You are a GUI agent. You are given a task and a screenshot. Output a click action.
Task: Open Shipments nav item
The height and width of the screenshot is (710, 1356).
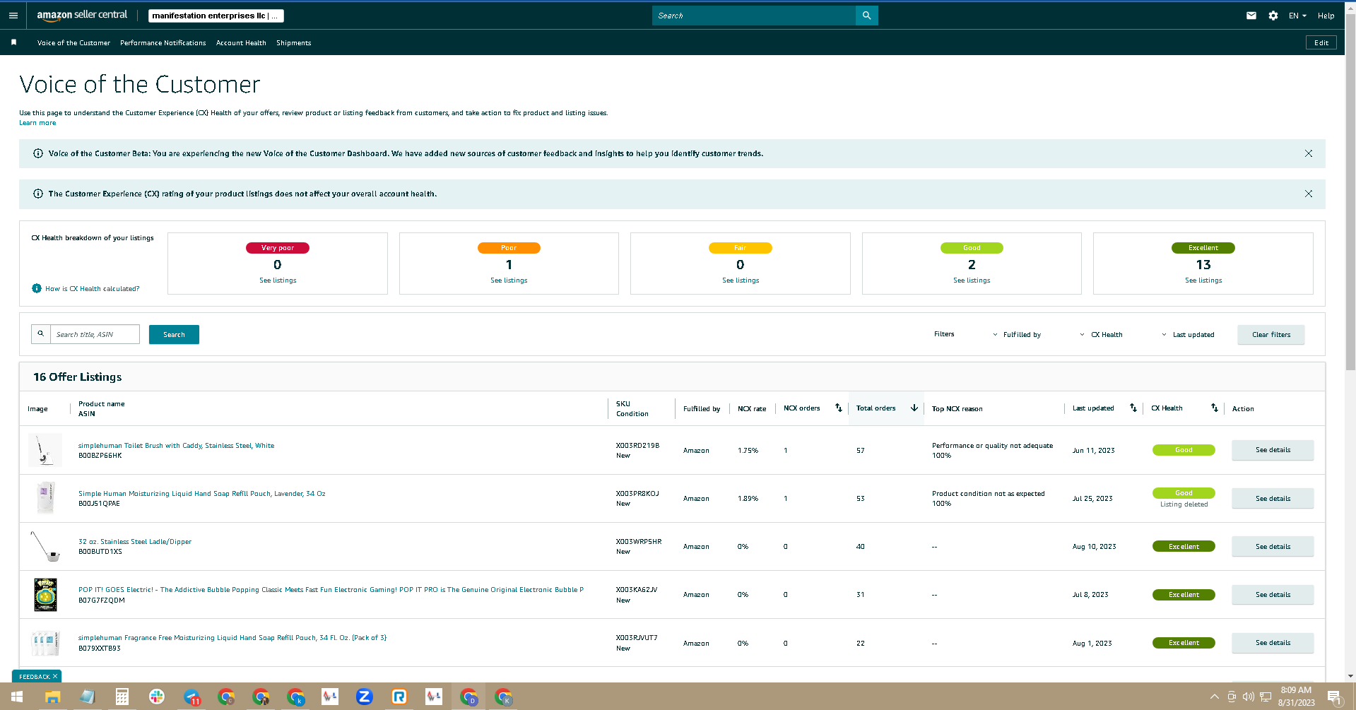[294, 43]
